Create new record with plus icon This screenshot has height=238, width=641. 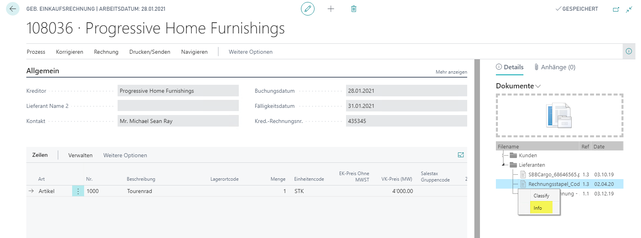(x=331, y=9)
